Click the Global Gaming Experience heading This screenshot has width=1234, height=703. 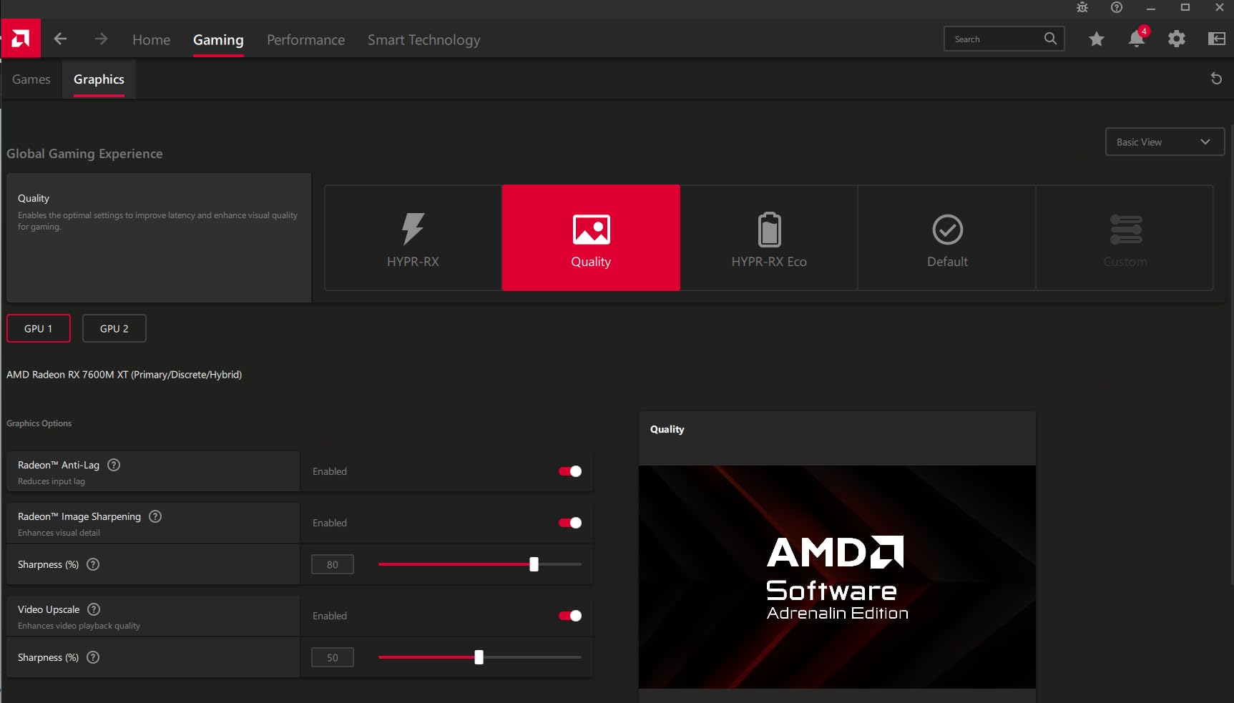pyautogui.click(x=84, y=154)
